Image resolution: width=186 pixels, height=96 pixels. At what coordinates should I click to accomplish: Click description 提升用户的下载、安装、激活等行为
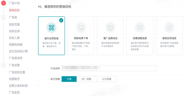52,45
